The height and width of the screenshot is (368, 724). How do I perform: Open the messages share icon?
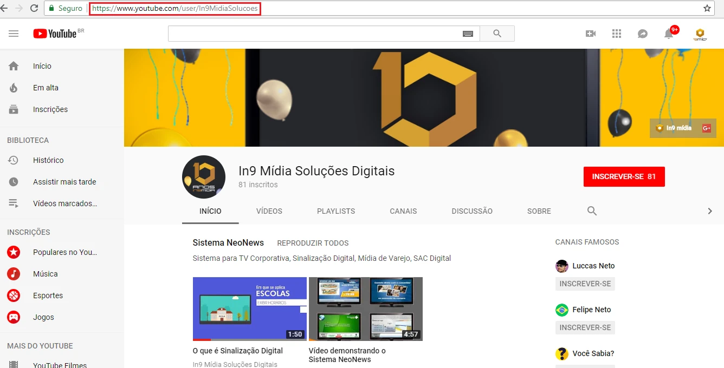643,34
